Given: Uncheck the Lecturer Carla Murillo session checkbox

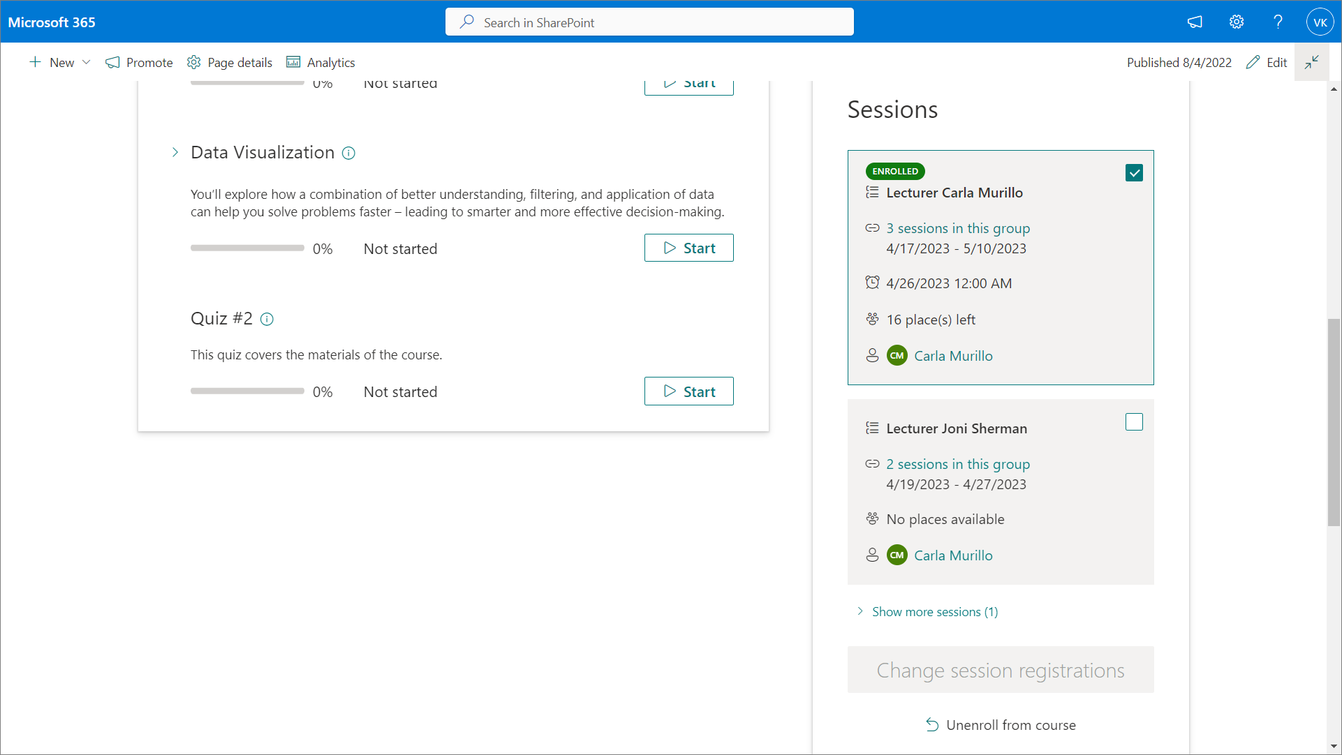Looking at the screenshot, I should pos(1134,172).
